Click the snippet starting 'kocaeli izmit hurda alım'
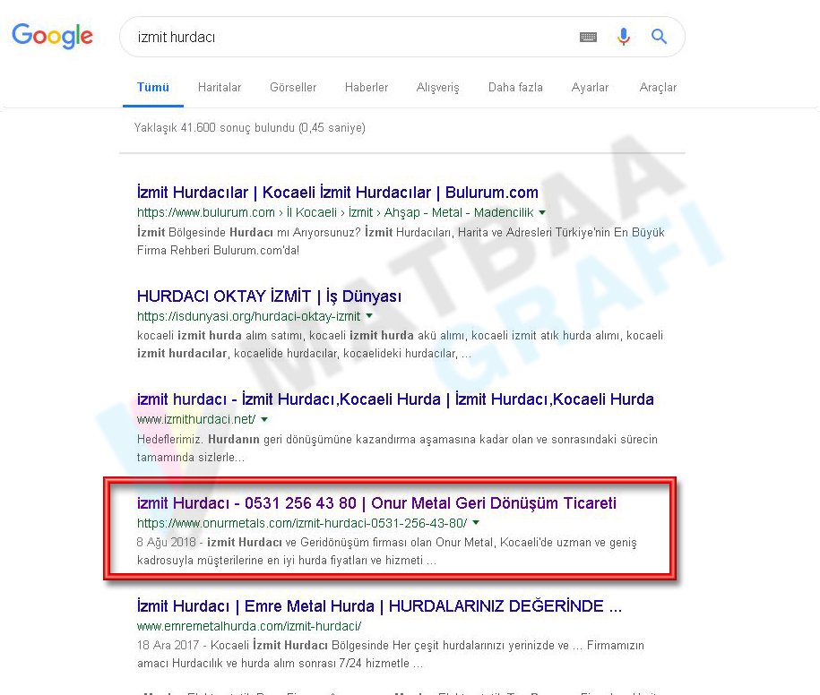The image size is (820, 695). (x=400, y=344)
